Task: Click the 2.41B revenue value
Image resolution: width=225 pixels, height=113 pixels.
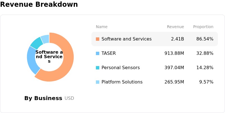Action: [177, 39]
